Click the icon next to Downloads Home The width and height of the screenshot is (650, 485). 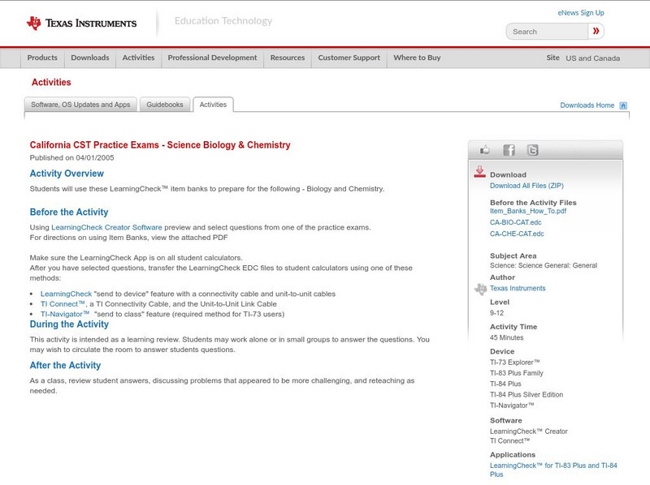(622, 105)
